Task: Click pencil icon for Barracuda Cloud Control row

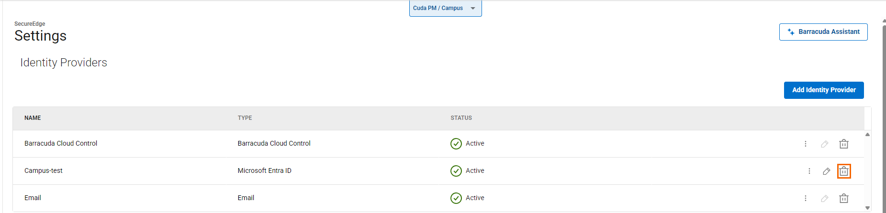Action: (824, 144)
